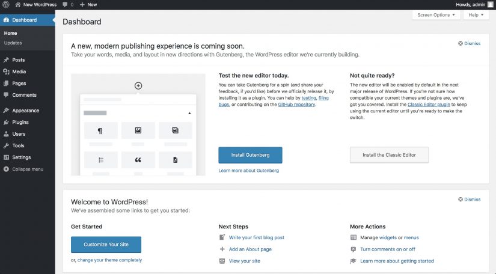This screenshot has height=274, width=496.
Task: Dismiss the Gutenberg publishing notice
Action: (x=470, y=43)
